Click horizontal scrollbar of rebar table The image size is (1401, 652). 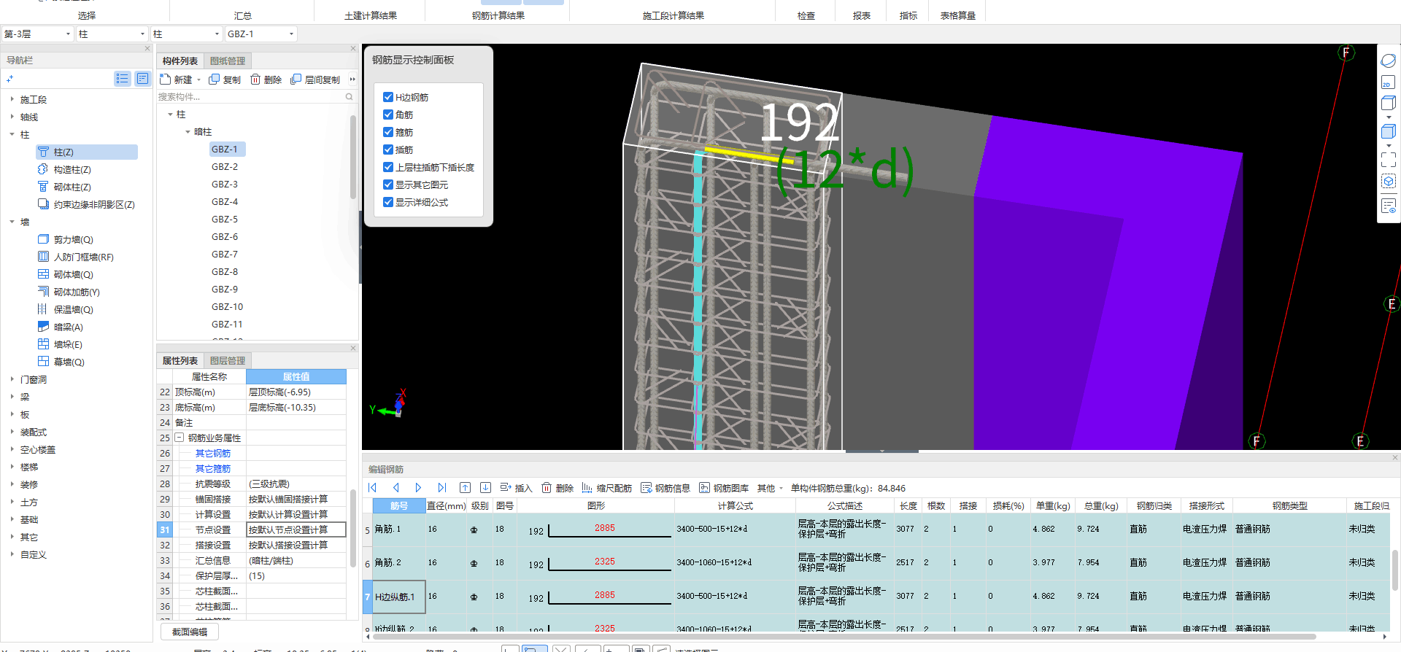pos(844,637)
